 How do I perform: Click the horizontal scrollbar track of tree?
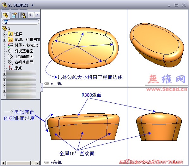(x=20, y=163)
